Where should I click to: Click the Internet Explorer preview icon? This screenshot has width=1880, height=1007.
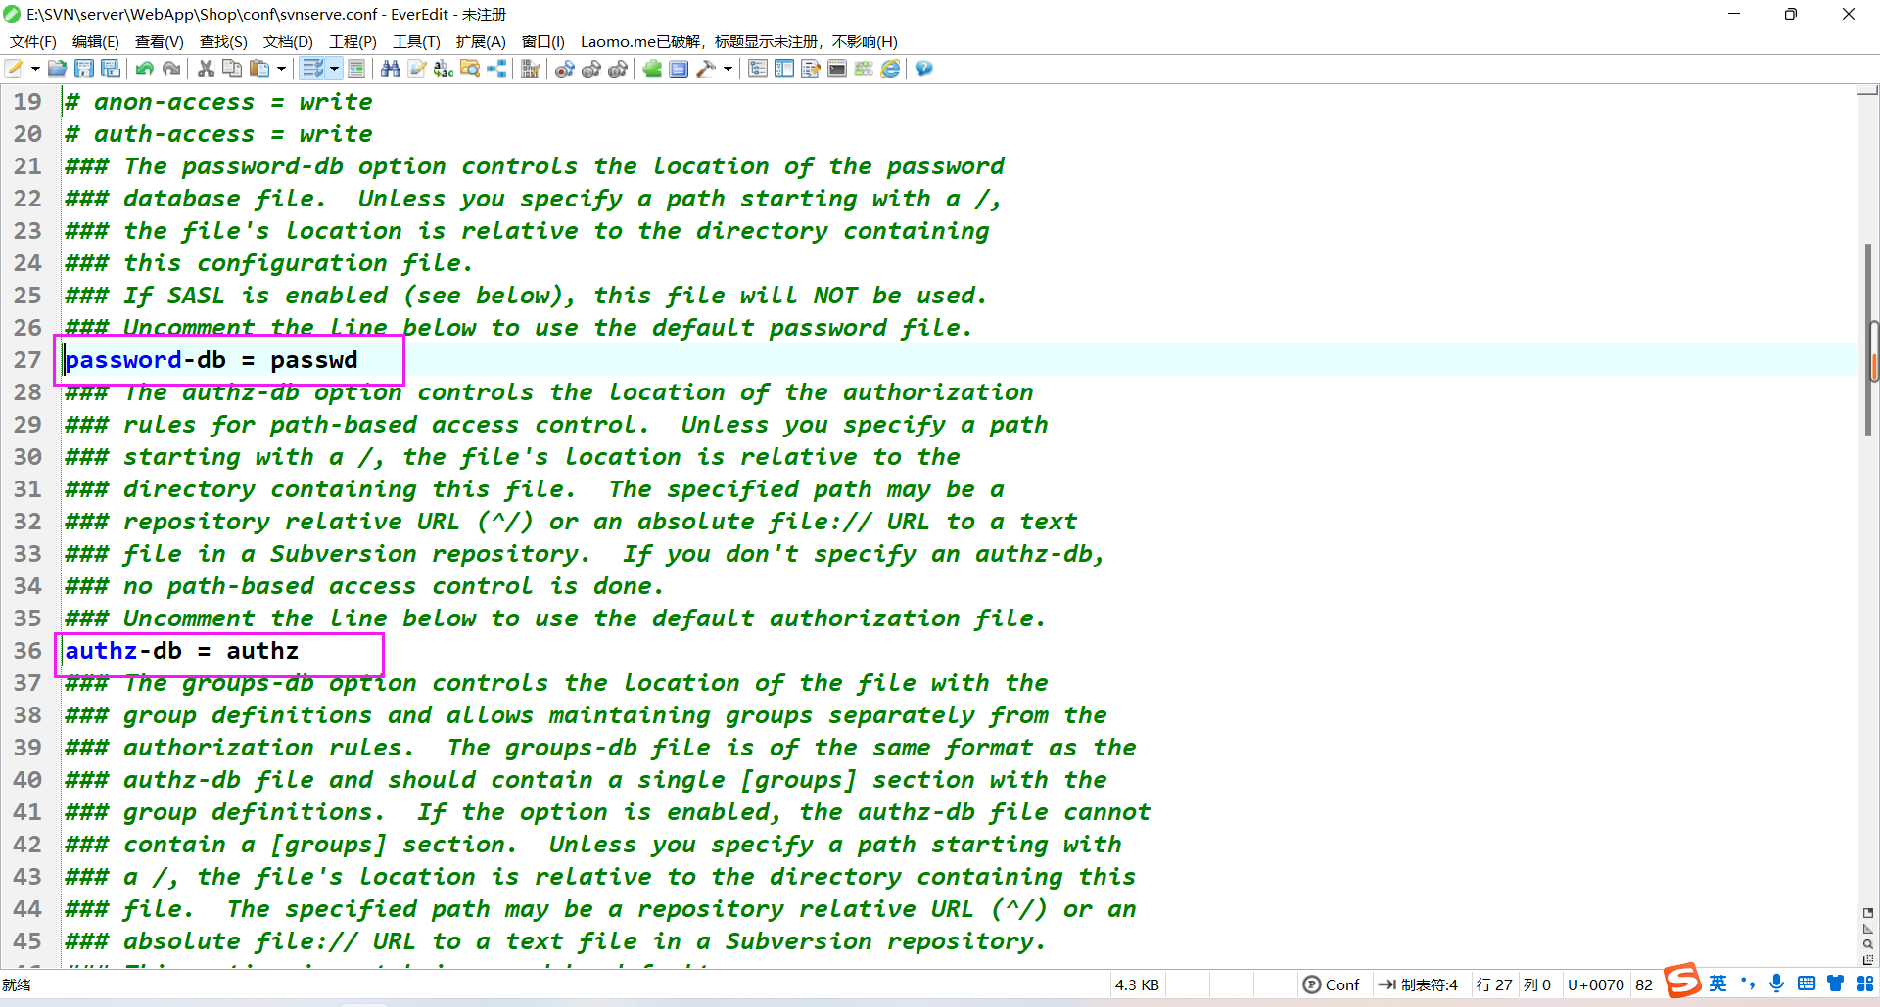tap(890, 69)
